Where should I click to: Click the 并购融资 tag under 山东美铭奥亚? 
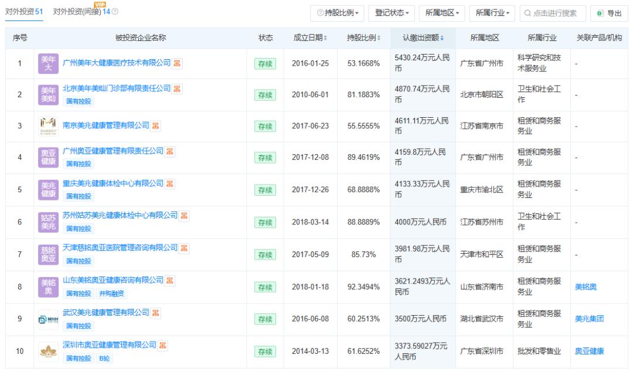click(111, 293)
